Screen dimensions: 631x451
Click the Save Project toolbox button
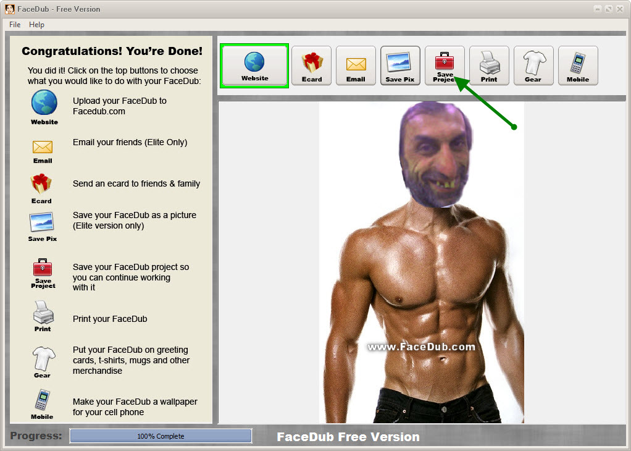point(444,65)
